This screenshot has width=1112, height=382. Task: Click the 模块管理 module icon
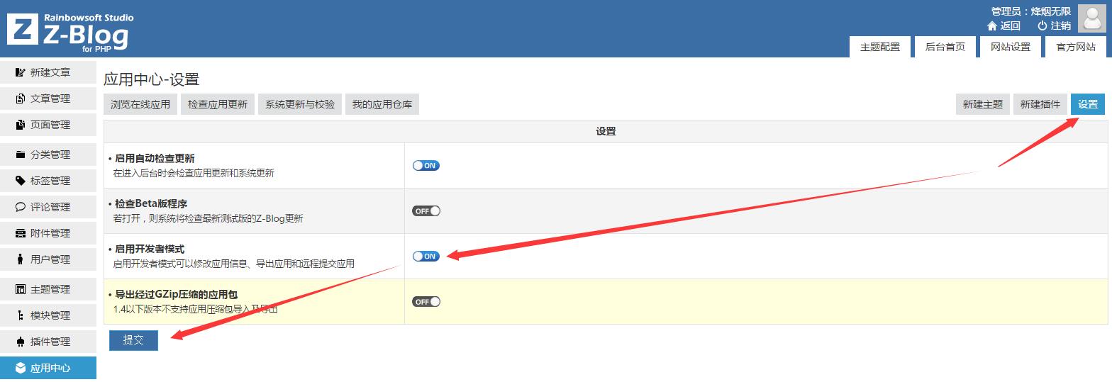click(x=21, y=315)
